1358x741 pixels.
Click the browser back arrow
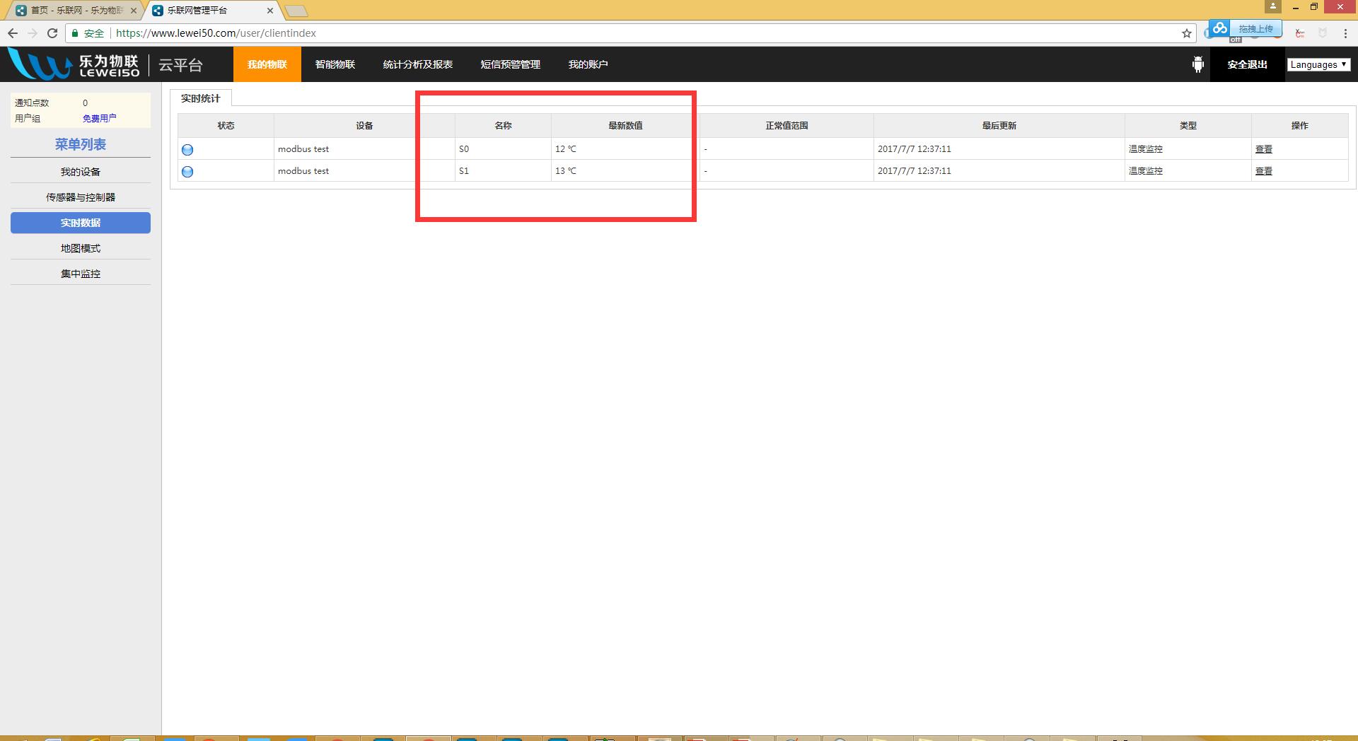13,33
